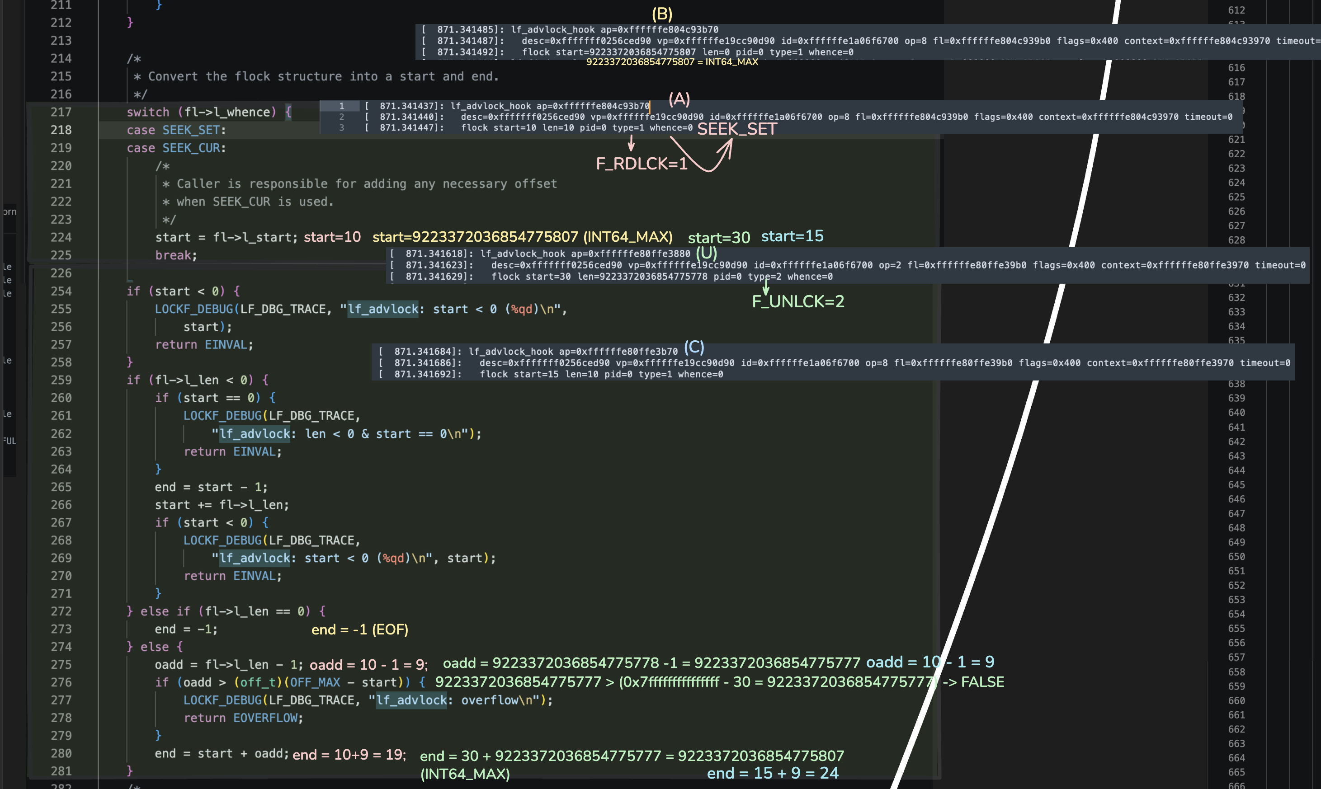Click the 'case SEEK_SET:' code line
1321x789 pixels.
pos(176,130)
